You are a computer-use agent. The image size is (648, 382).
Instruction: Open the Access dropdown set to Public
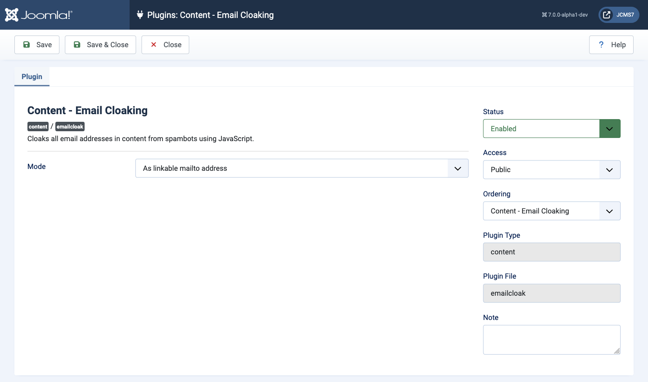coord(552,170)
